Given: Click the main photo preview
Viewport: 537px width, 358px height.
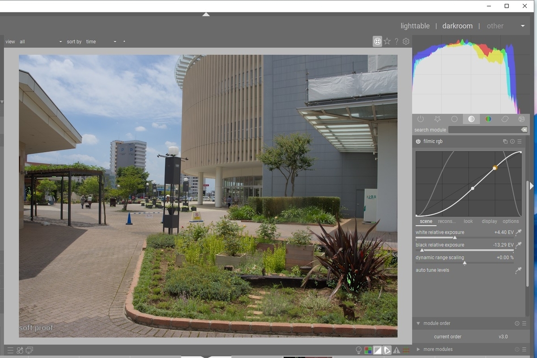Looking at the screenshot, I should pyautogui.click(x=208, y=196).
